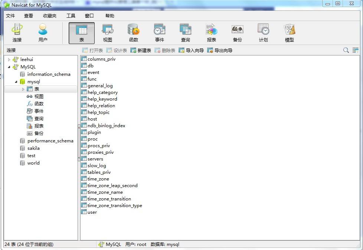Select the proc table

89,139
